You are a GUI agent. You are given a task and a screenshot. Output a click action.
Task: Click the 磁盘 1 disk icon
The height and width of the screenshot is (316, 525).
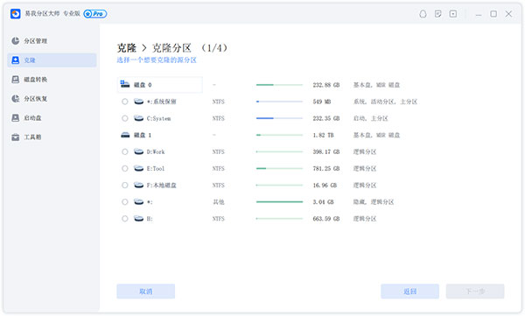pyautogui.click(x=125, y=135)
